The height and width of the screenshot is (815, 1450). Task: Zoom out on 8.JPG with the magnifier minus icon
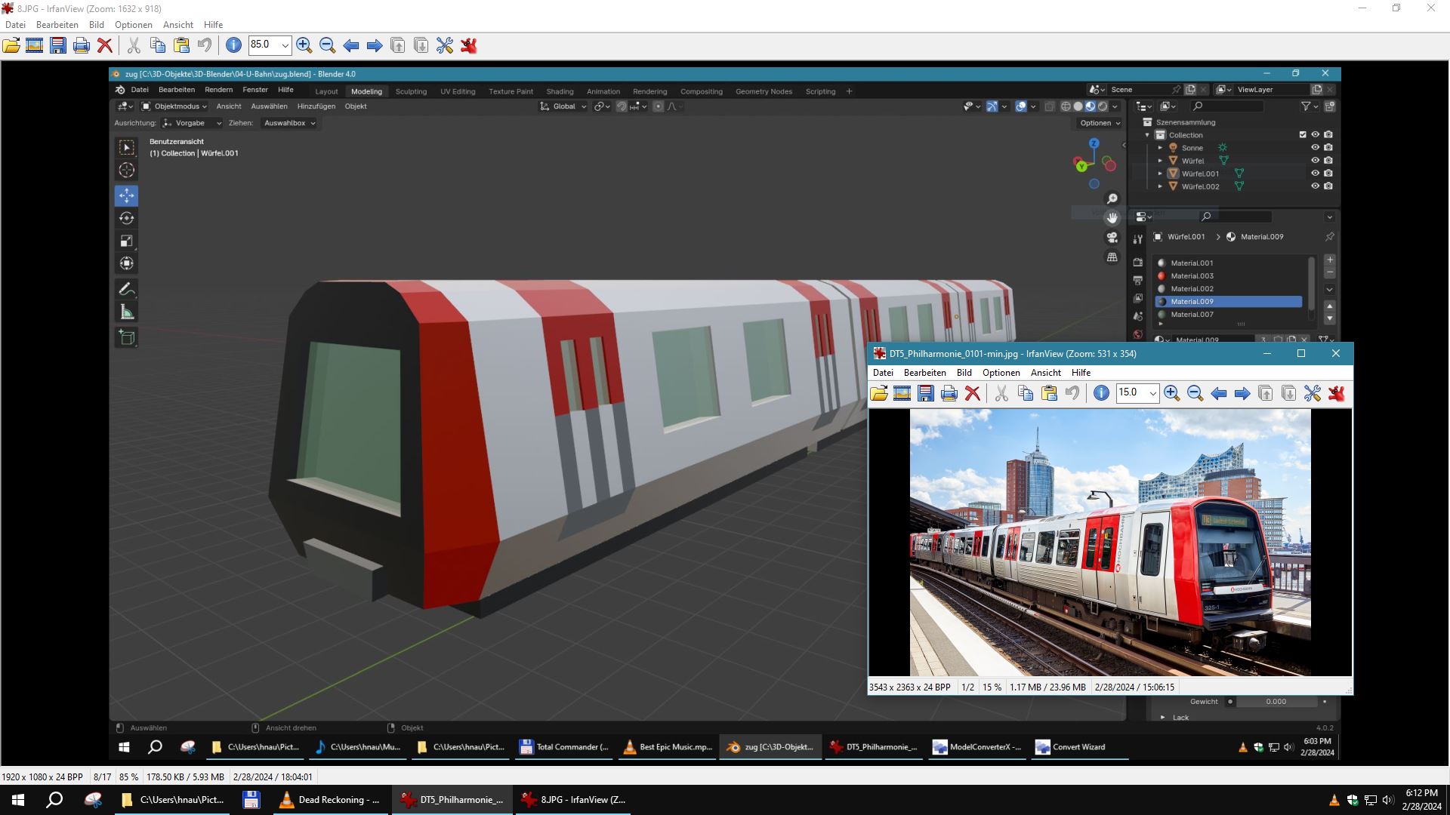click(328, 45)
